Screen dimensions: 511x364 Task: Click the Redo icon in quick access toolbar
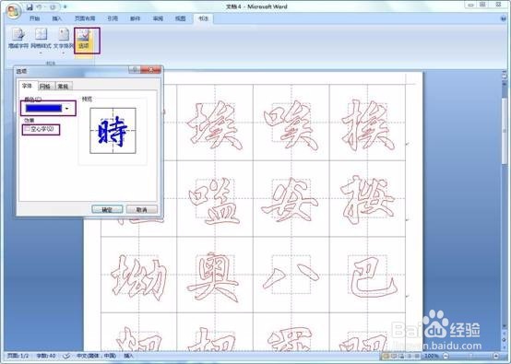[53, 6]
